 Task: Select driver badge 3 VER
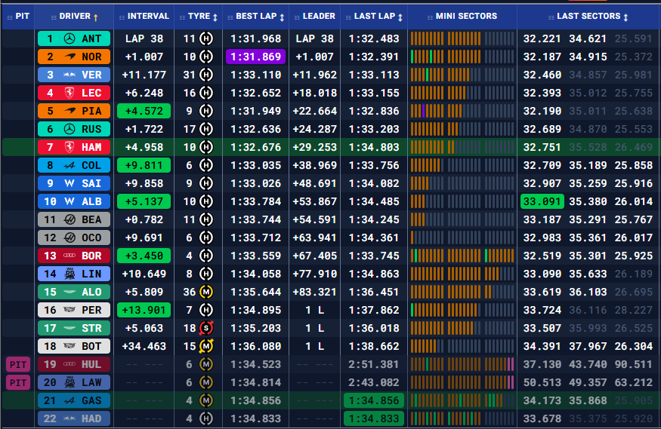(x=74, y=75)
